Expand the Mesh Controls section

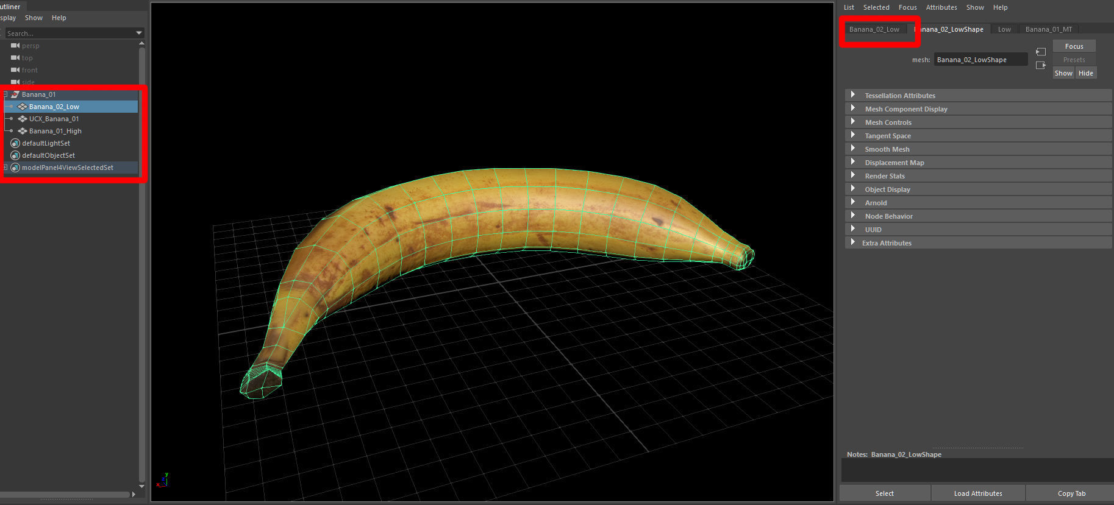click(853, 122)
